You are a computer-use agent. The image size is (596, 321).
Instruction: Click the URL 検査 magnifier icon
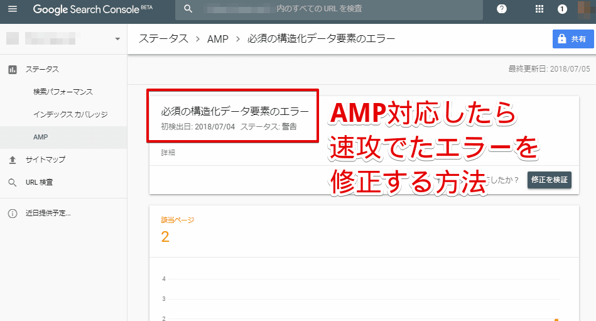pos(13,182)
